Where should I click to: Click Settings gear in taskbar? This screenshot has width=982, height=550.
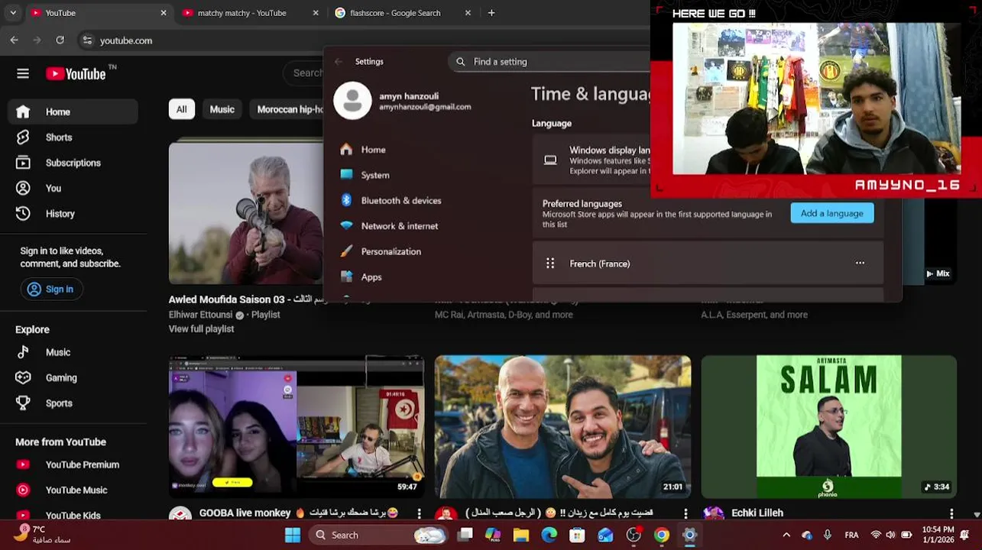689,535
